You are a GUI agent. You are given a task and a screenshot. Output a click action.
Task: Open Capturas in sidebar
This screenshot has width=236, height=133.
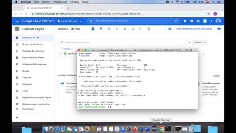coord(33,78)
